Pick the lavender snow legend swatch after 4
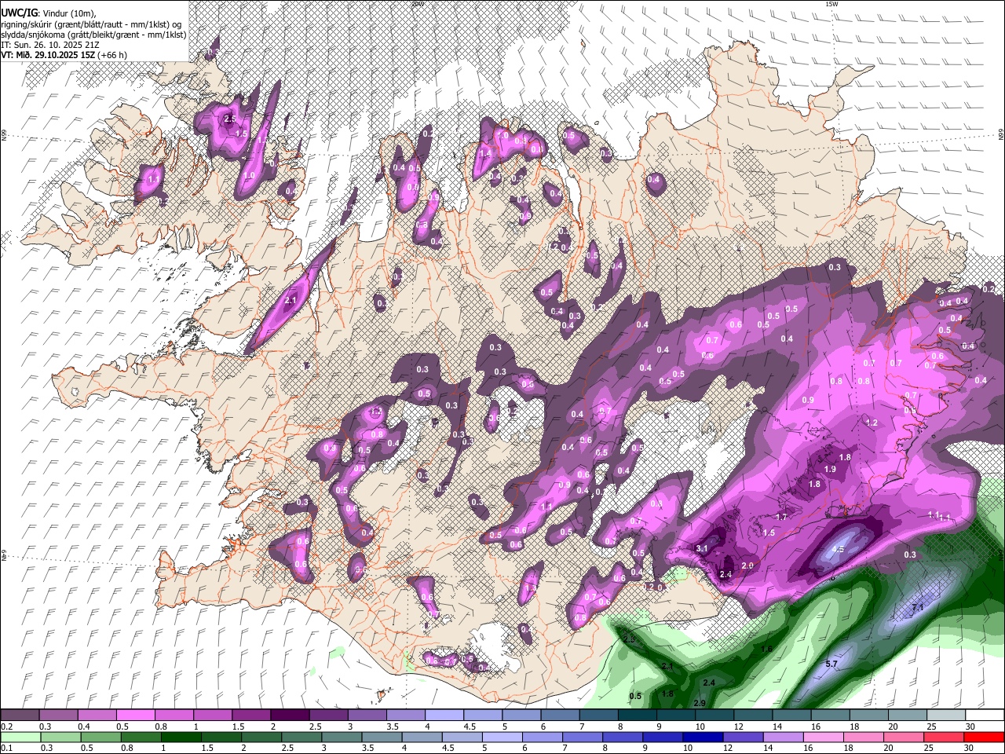 coord(444,716)
